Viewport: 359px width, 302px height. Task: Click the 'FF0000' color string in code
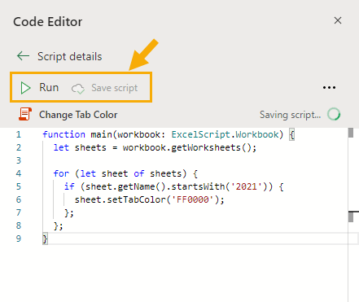193,199
